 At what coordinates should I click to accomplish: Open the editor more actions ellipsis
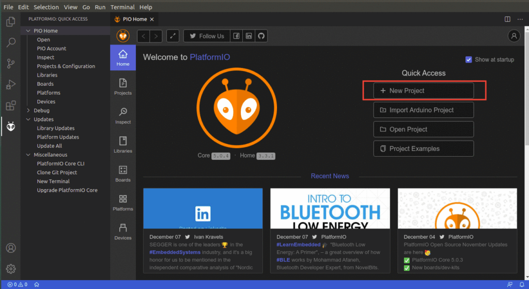pos(520,19)
